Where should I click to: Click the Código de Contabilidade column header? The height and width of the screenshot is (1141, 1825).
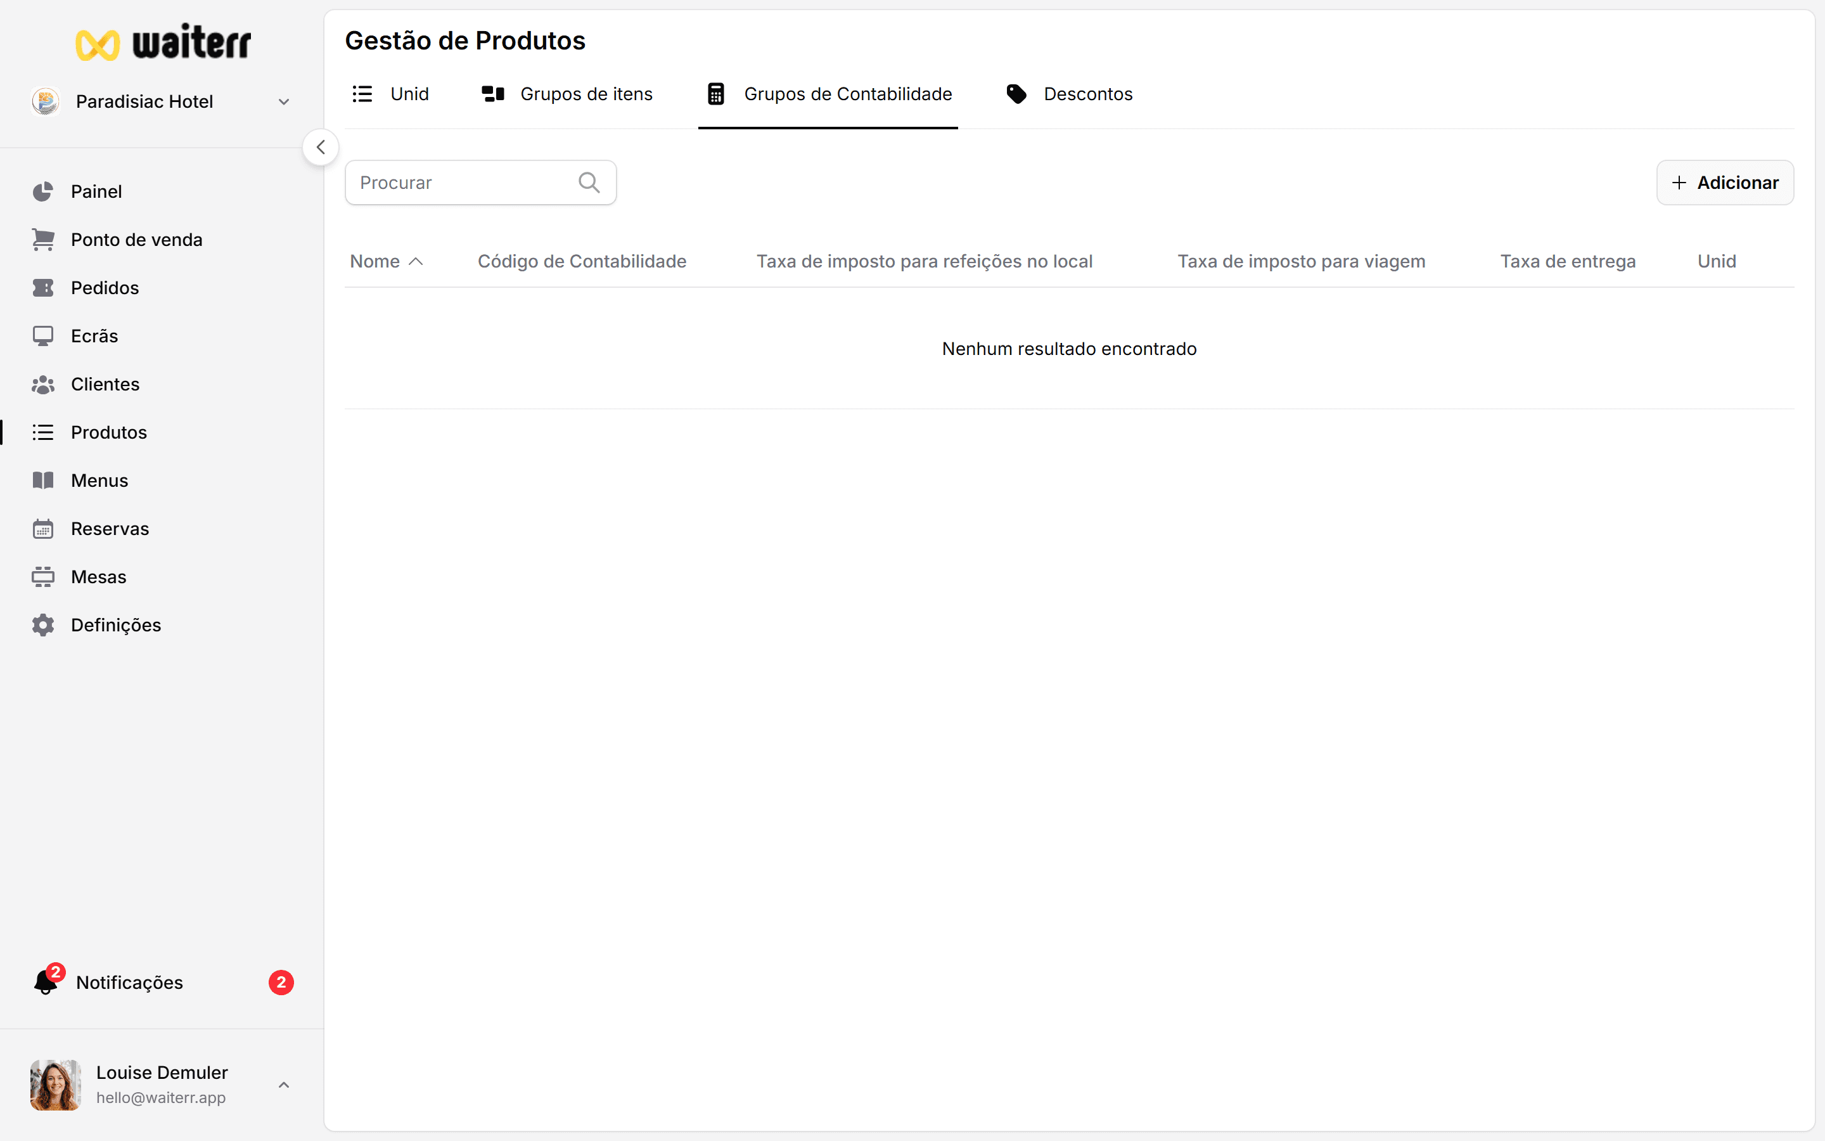pos(582,262)
